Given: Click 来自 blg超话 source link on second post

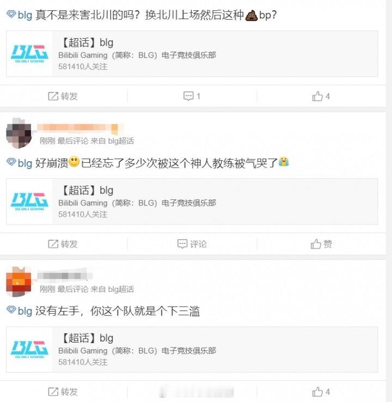Looking at the screenshot, I should 112,141.
